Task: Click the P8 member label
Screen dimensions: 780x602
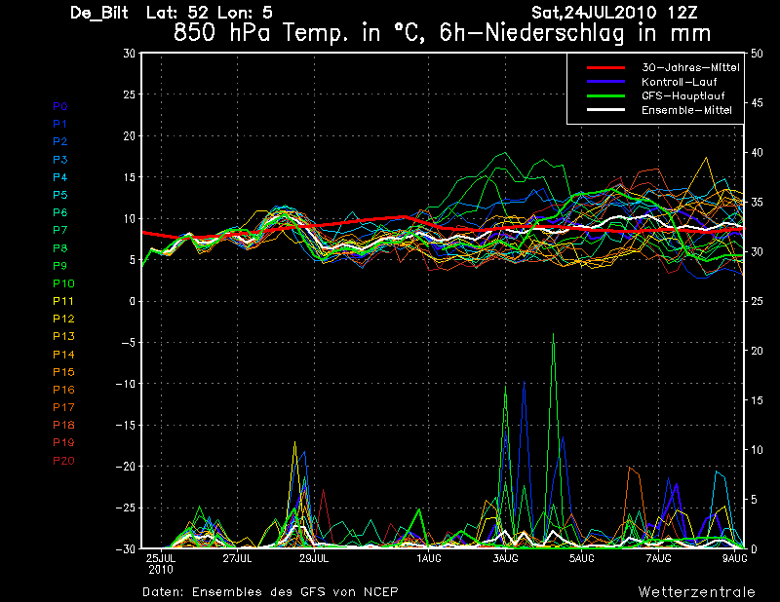Action: pyautogui.click(x=60, y=248)
